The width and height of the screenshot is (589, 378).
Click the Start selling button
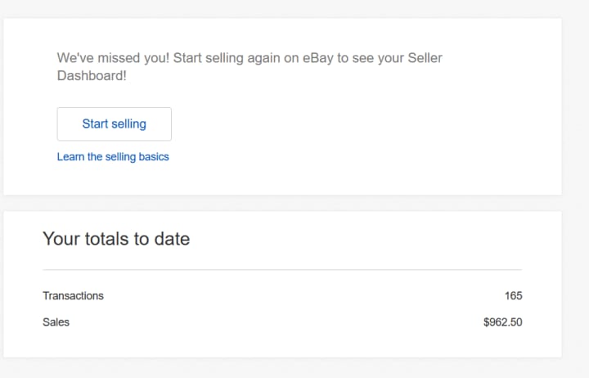coord(114,124)
